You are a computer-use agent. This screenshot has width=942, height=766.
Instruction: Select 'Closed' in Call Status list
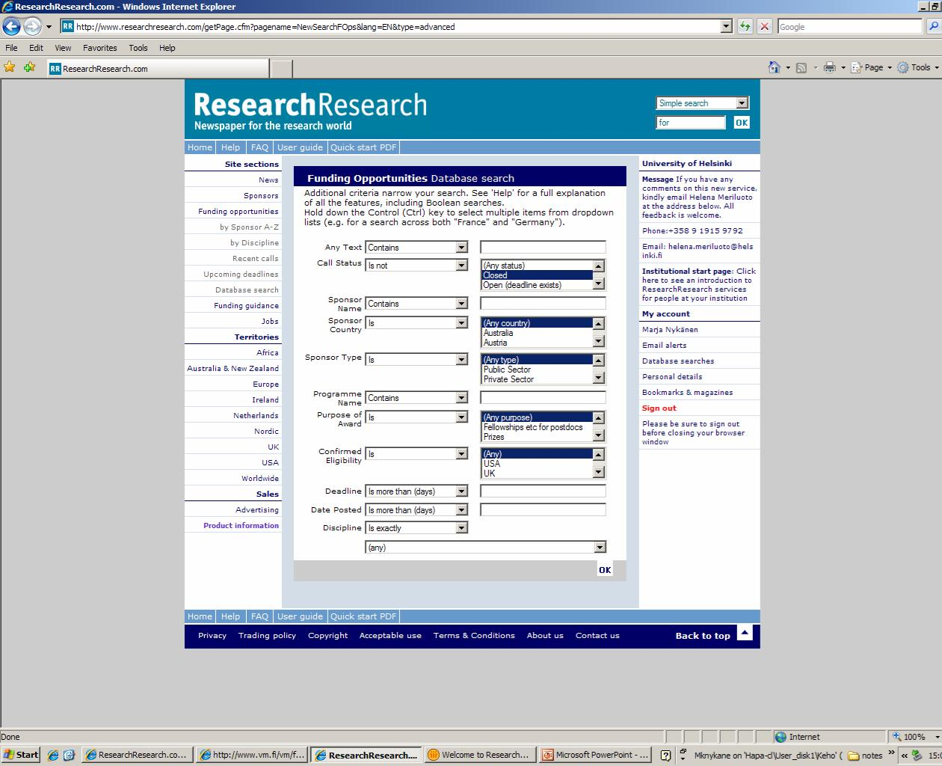[537, 275]
